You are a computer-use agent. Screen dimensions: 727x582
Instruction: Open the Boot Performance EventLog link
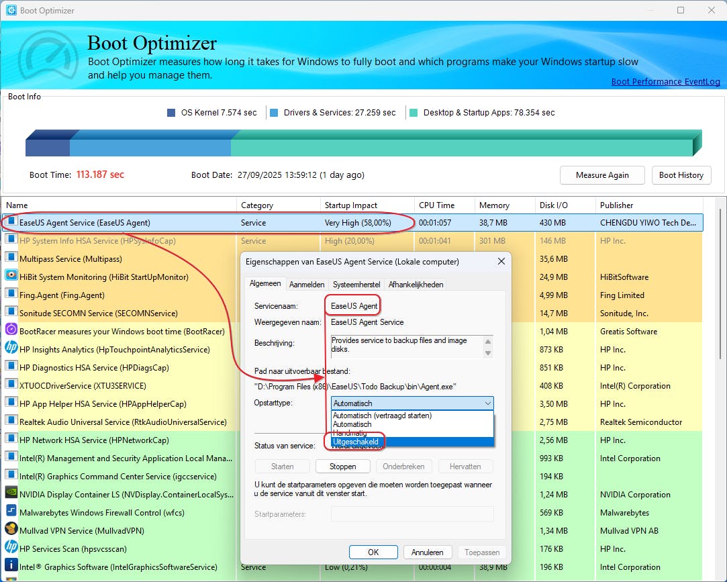pyautogui.click(x=665, y=82)
